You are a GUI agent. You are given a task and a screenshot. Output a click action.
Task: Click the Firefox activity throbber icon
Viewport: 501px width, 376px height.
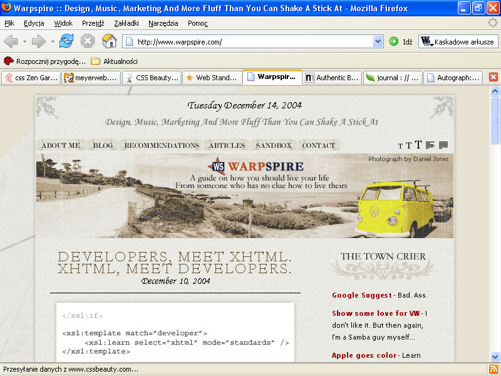(493, 23)
